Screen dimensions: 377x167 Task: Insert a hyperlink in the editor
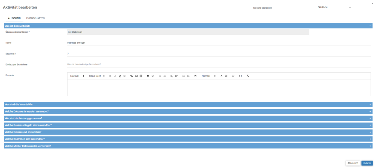click(132, 76)
